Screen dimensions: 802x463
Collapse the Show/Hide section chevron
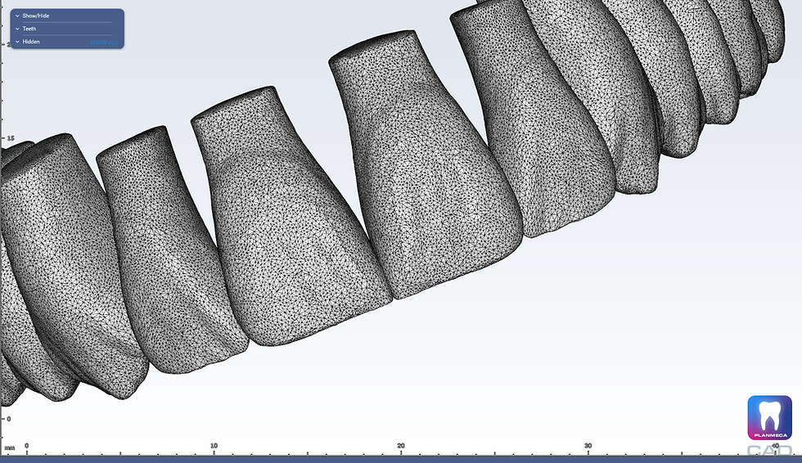click(17, 16)
